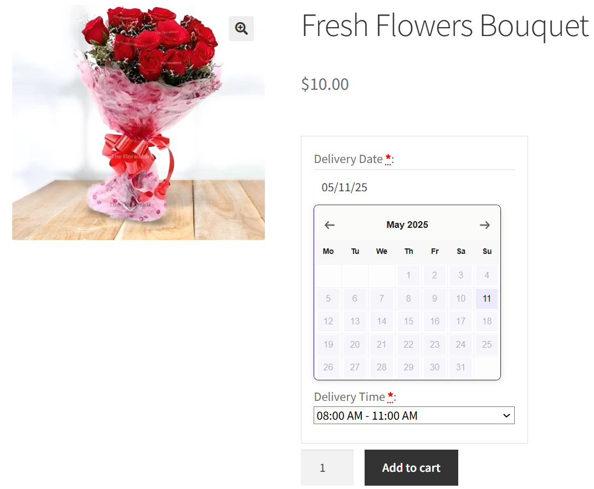Click the magnifier zoom icon on image
Screen dimensions: 594x489
241,29
